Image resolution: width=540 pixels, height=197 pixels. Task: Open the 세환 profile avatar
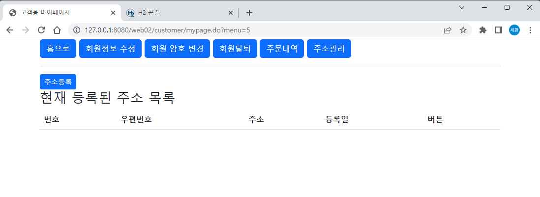[514, 30]
